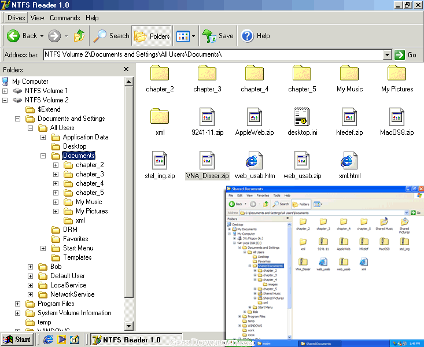
Task: Collapse the All Users tree node
Action: point(30,128)
